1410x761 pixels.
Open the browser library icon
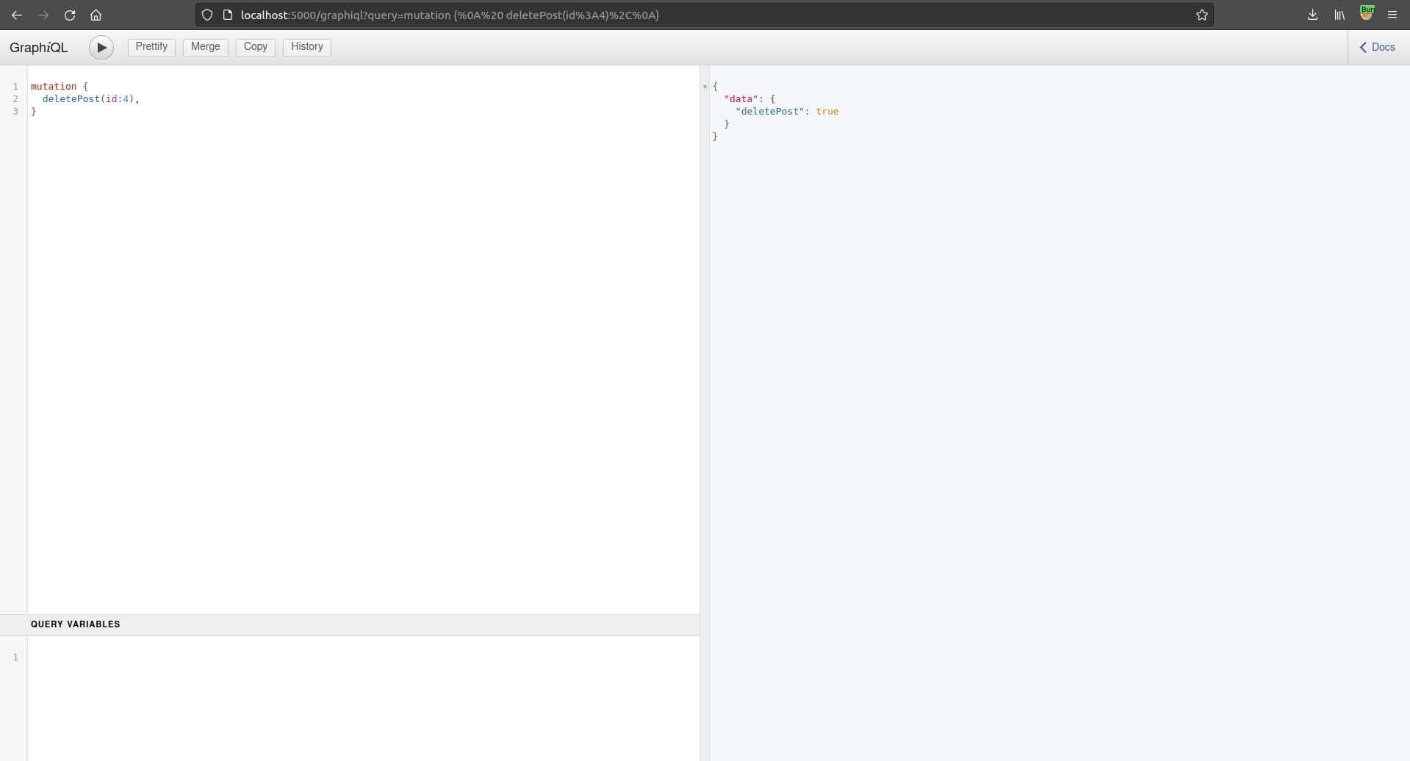tap(1339, 15)
